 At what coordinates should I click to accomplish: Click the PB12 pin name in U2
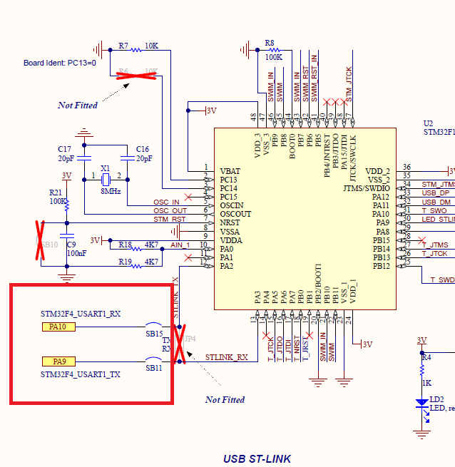coord(381,266)
